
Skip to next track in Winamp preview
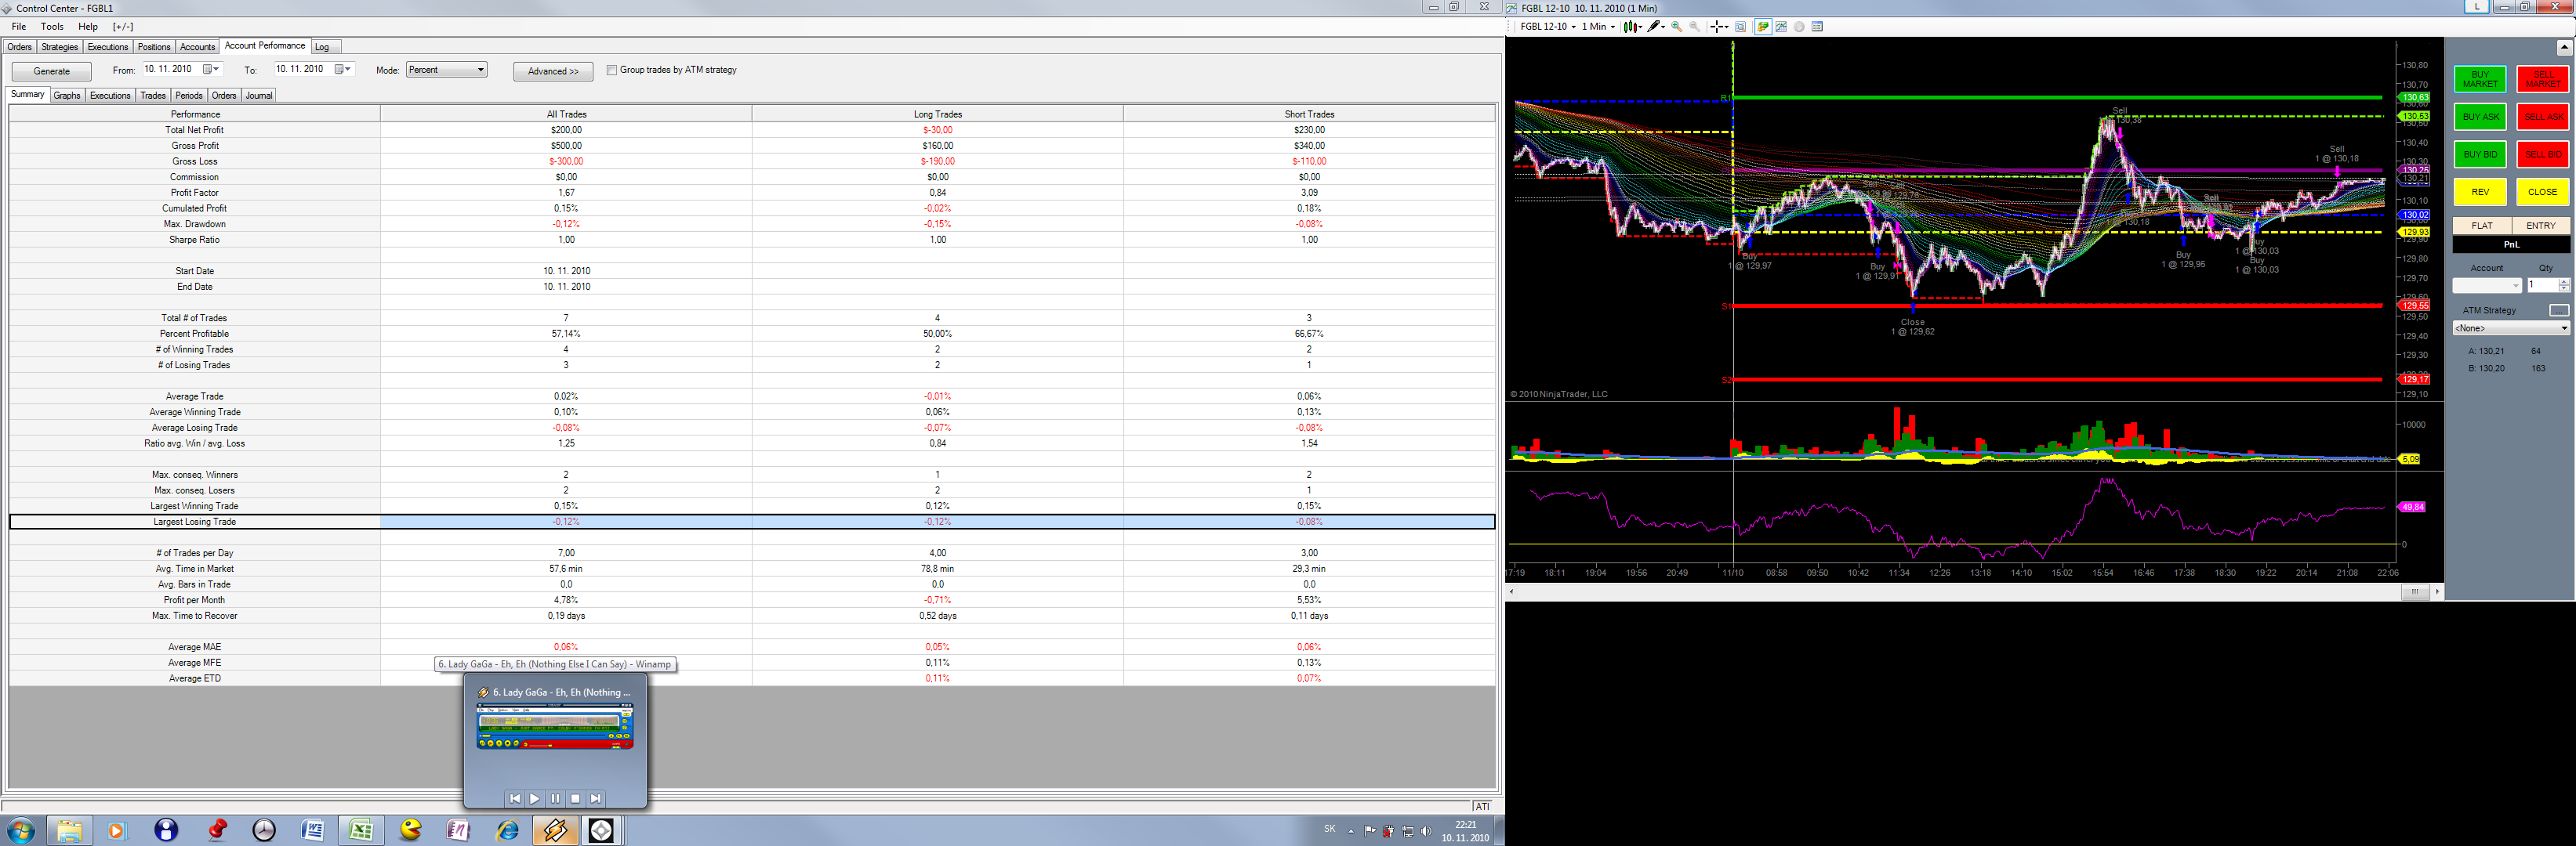[596, 799]
